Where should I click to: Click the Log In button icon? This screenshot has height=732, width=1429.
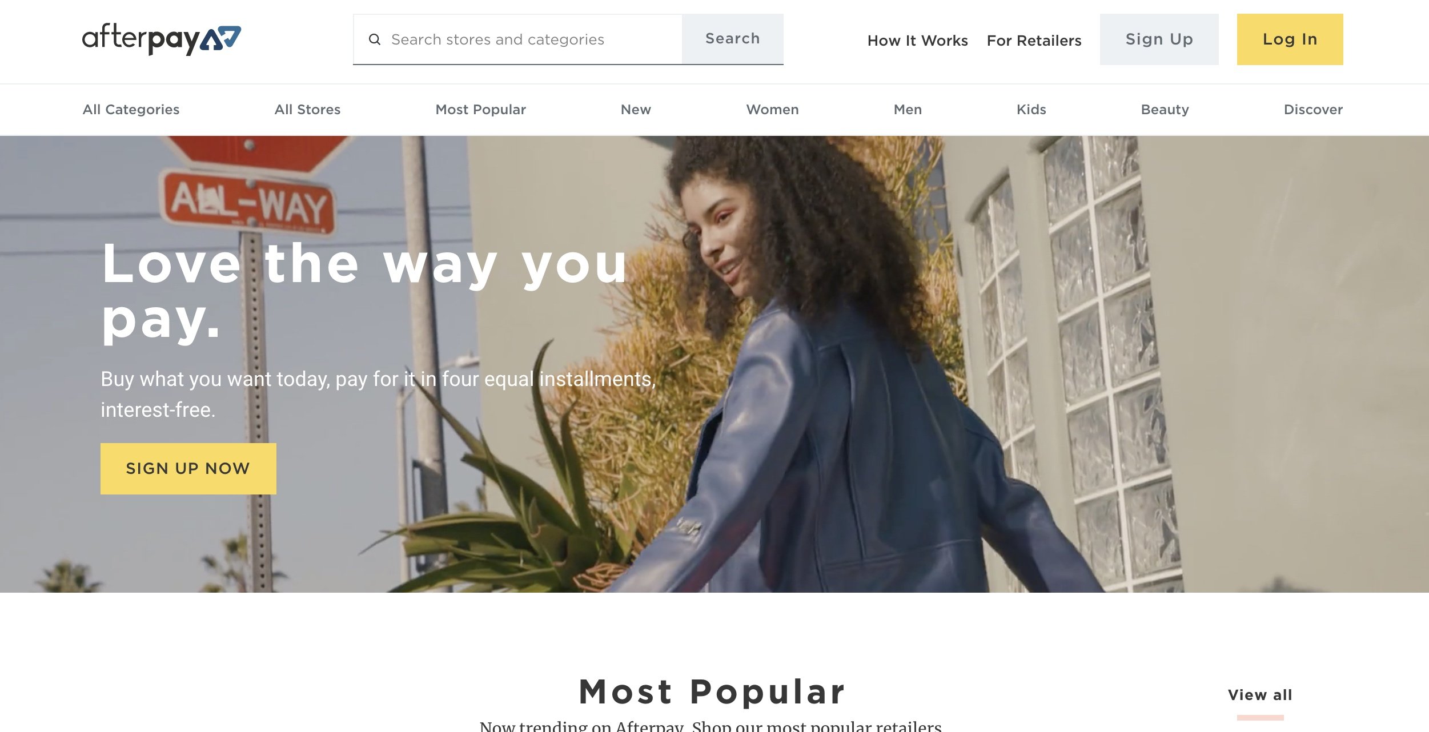[1290, 39]
